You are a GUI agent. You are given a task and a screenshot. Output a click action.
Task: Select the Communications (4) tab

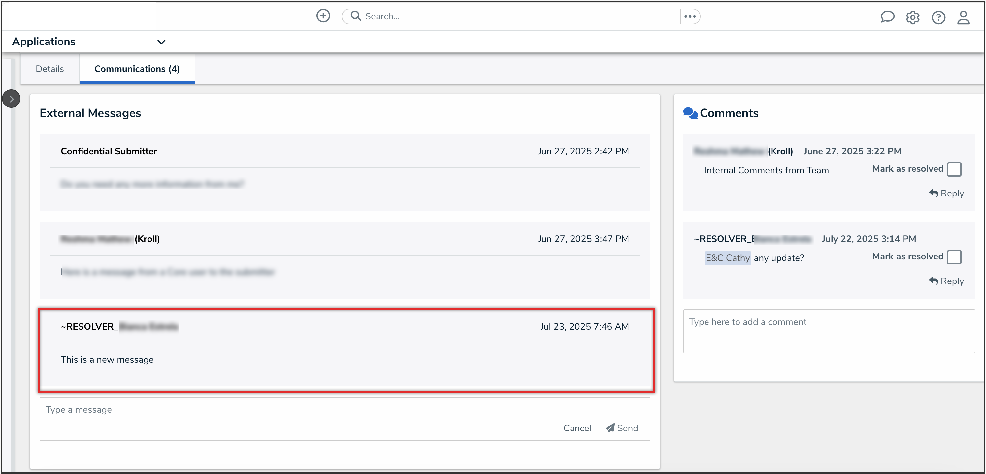pos(137,69)
